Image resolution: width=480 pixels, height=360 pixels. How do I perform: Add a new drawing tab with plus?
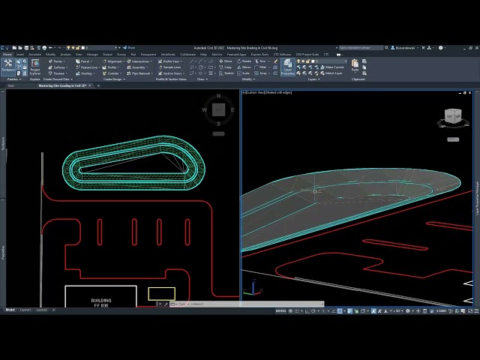98,85
